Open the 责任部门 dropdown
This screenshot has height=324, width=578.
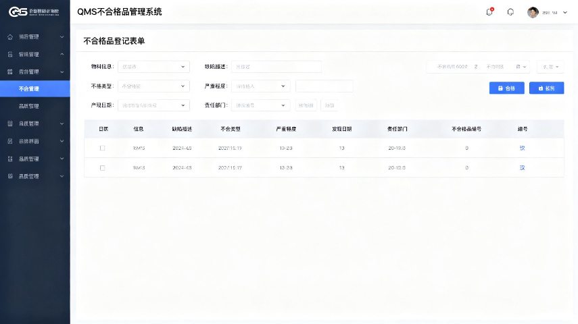tap(261, 105)
